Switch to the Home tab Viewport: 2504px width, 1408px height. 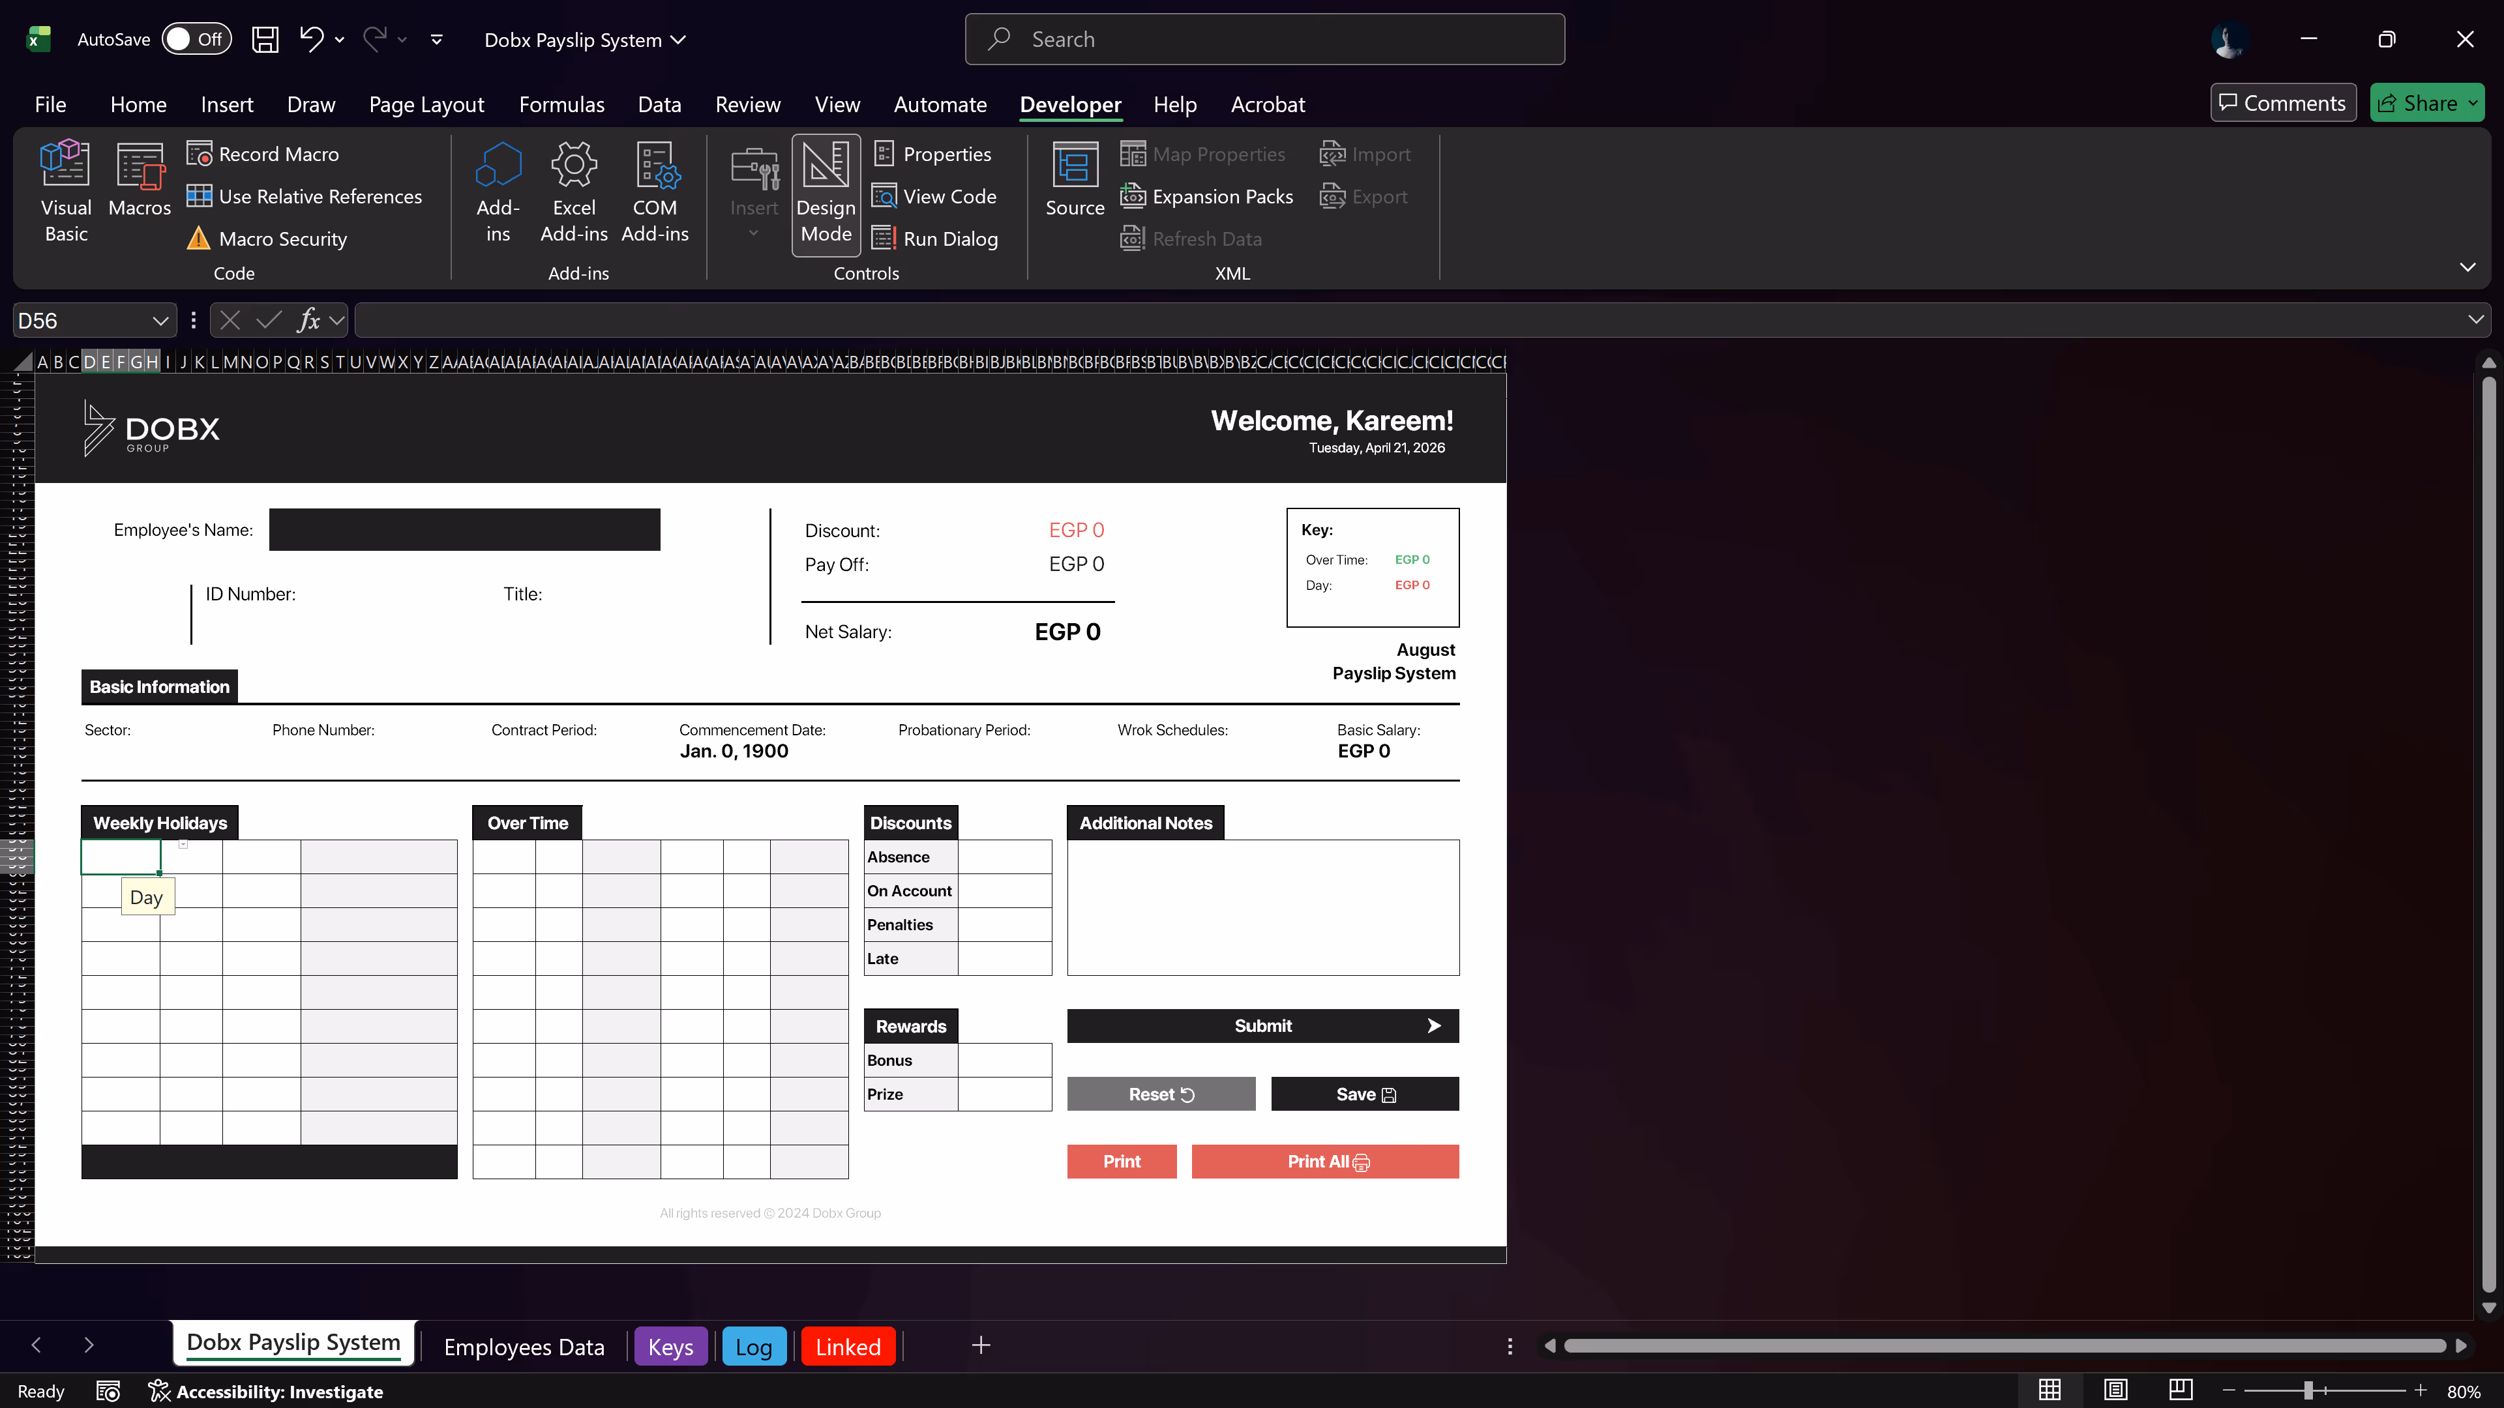138,104
